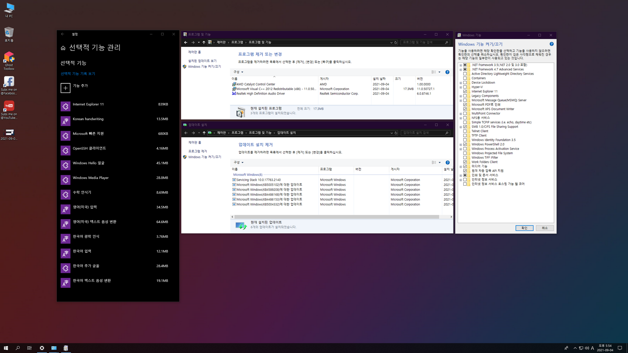
Task: Expand the Legacy Components node
Action: 461,96
